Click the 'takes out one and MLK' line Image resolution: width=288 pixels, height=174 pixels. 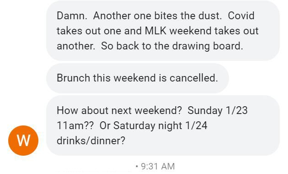tap(112, 31)
